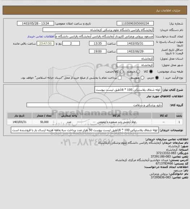Click the fax number 37213332-083
Image resolution: width=190 pixels, height=209 pixels.
(166, 153)
